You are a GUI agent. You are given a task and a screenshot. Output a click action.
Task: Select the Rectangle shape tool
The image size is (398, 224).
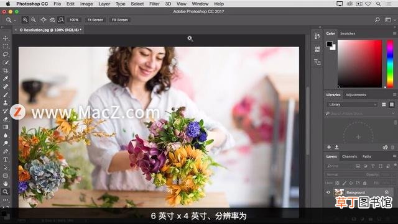[x=6, y=176]
